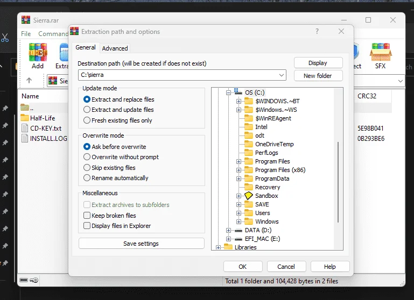Click the OK button
Image resolution: width=414 pixels, height=300 pixels.
(x=243, y=267)
